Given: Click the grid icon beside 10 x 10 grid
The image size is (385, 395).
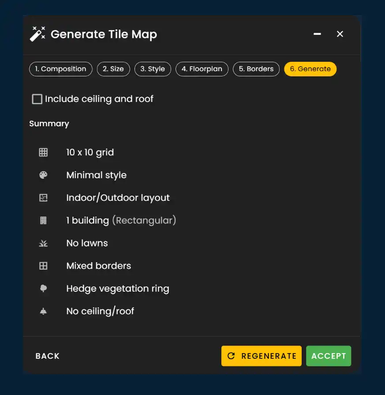Looking at the screenshot, I should tap(43, 152).
